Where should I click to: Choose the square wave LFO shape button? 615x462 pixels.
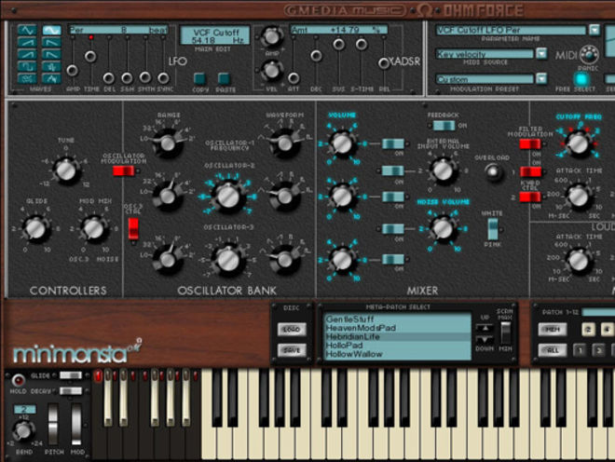tap(27, 66)
